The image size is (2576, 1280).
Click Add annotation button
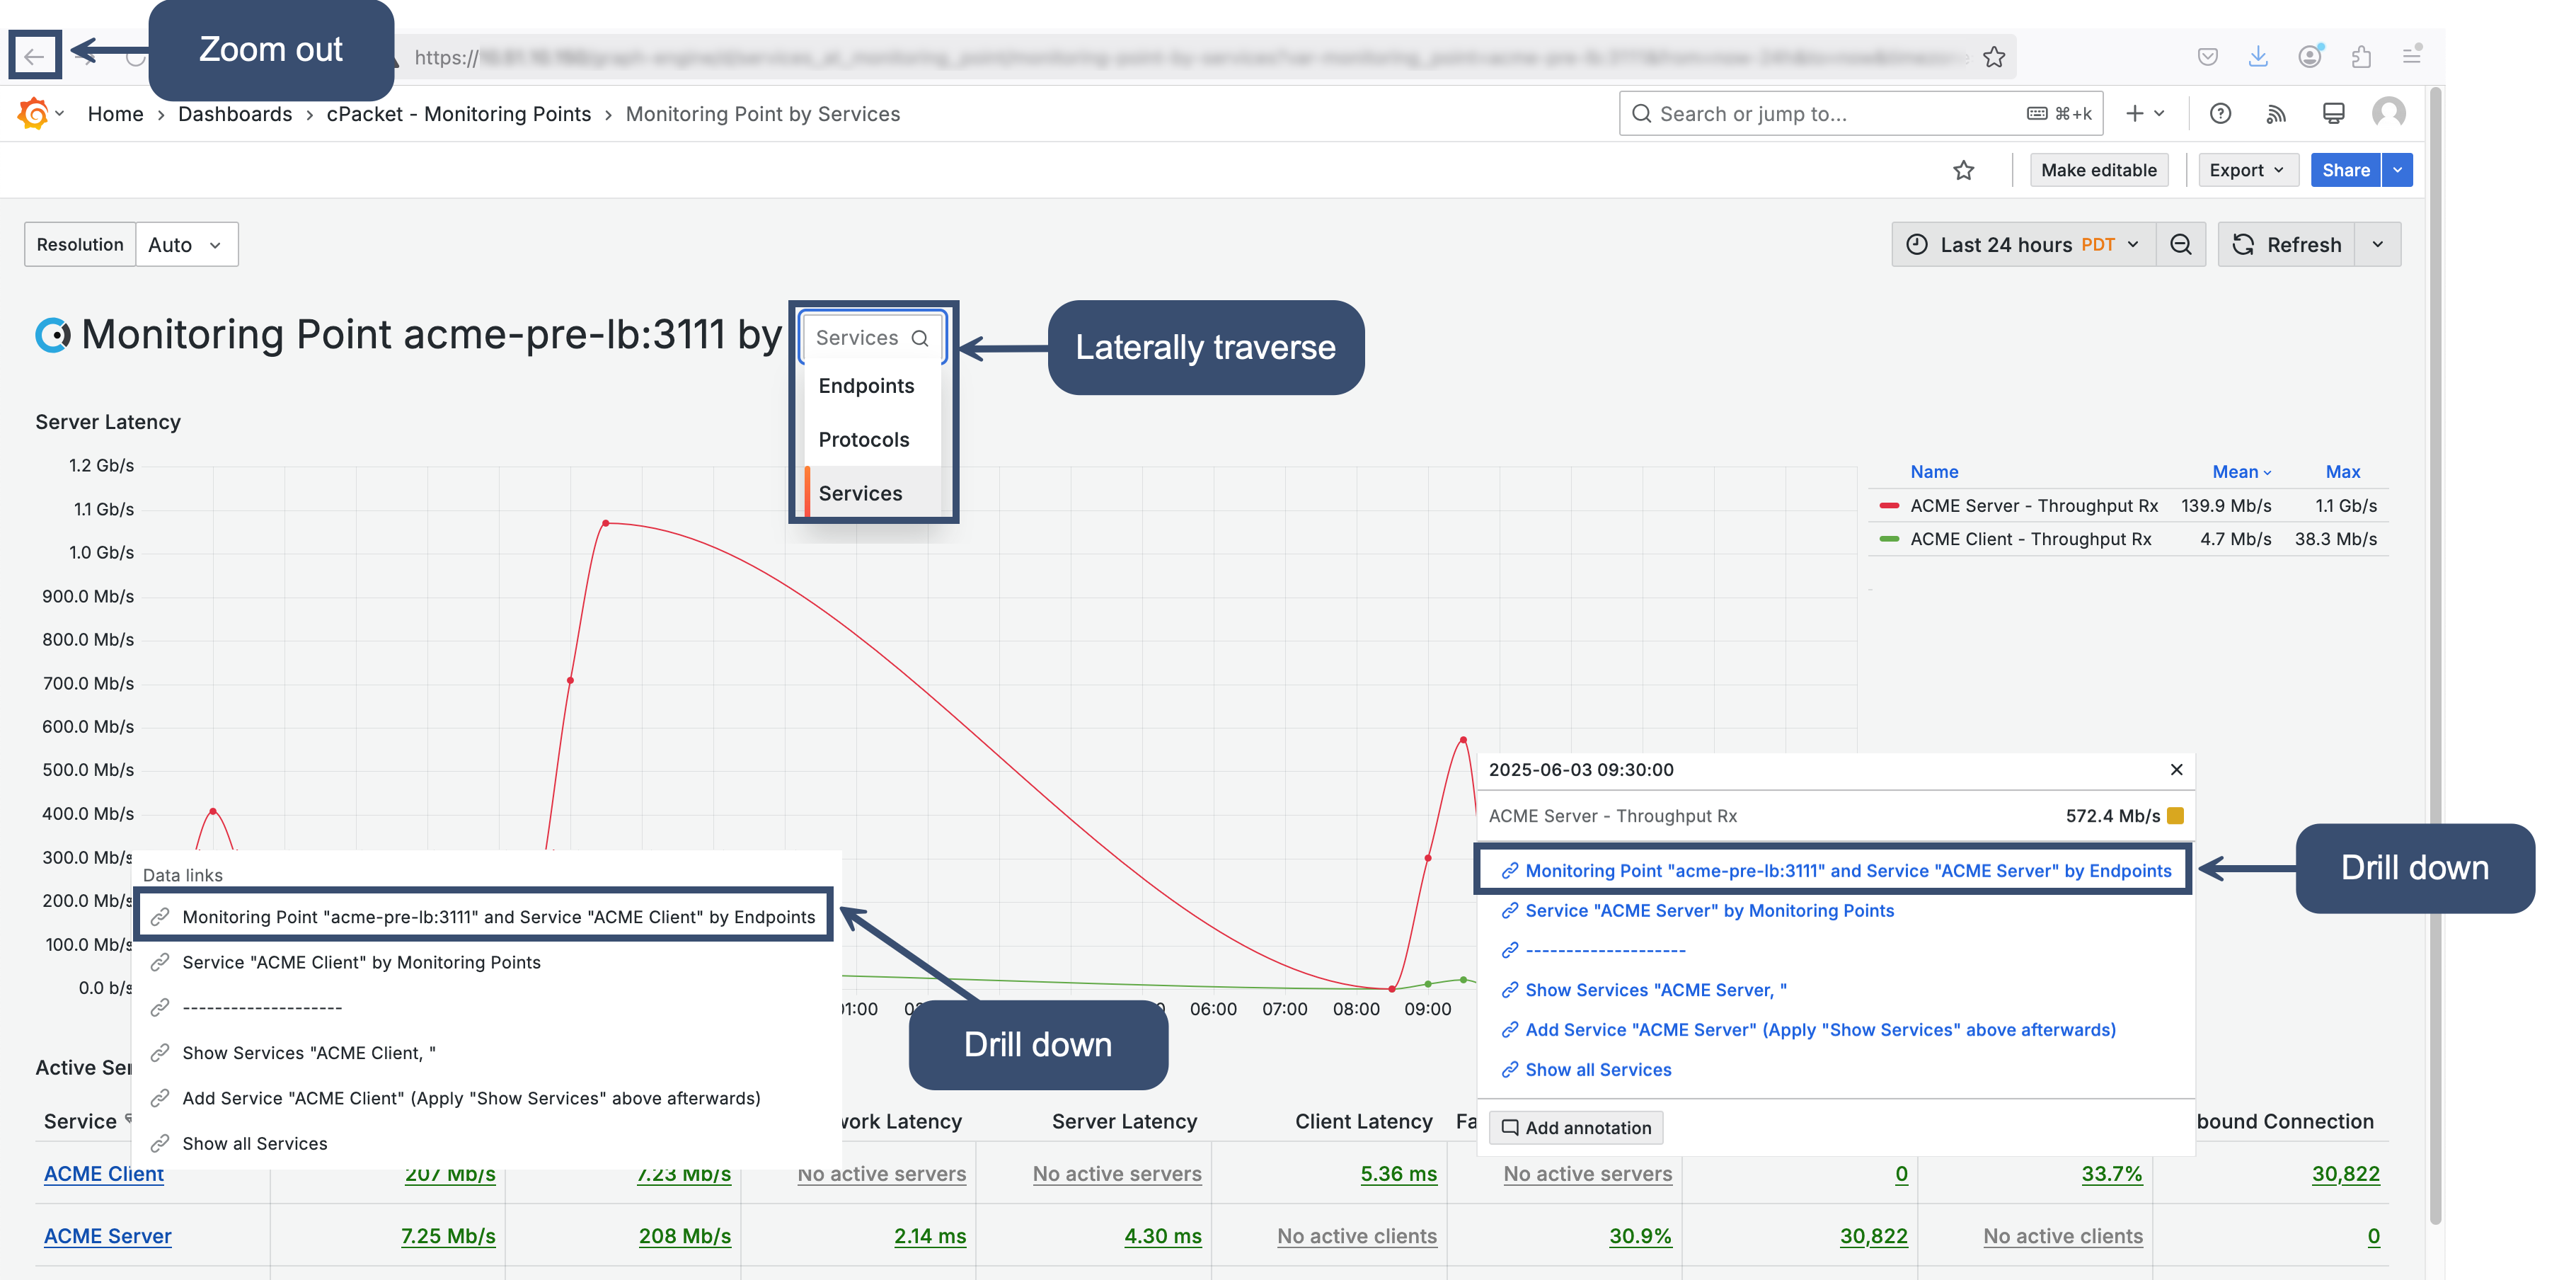(x=1576, y=1128)
